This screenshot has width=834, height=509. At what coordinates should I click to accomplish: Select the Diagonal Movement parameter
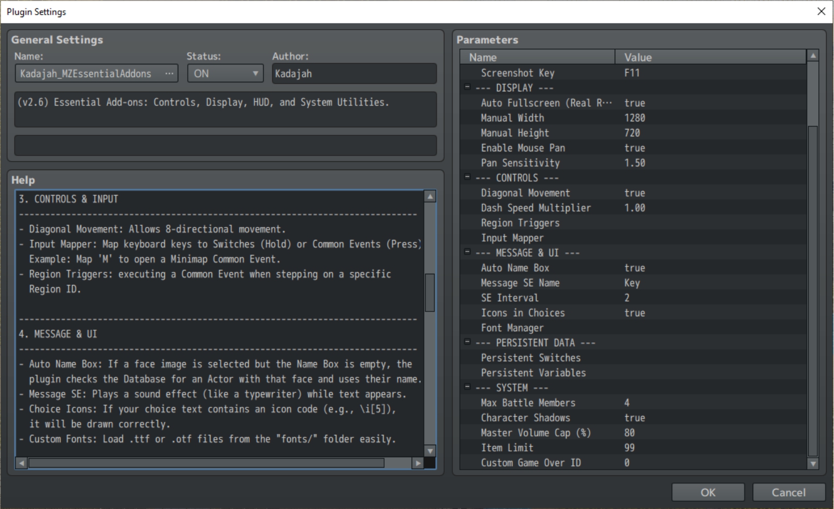pyautogui.click(x=633, y=193)
